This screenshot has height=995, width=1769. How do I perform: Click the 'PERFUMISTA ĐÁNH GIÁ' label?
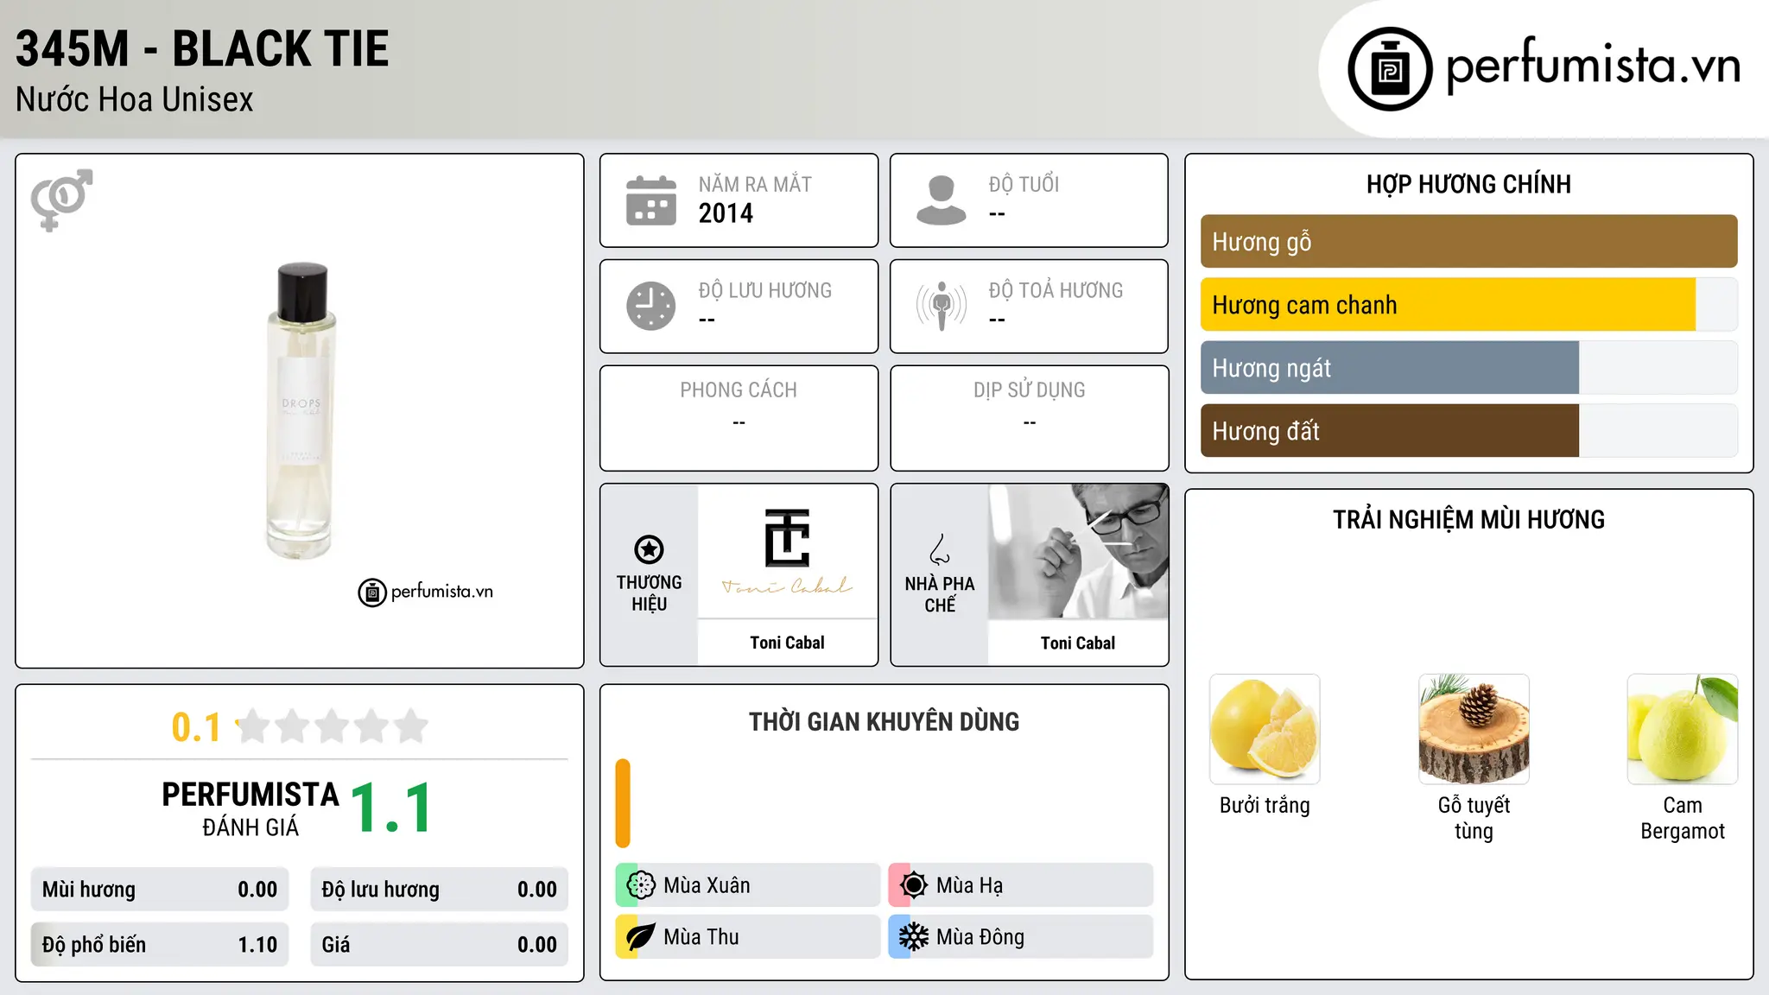(250, 808)
